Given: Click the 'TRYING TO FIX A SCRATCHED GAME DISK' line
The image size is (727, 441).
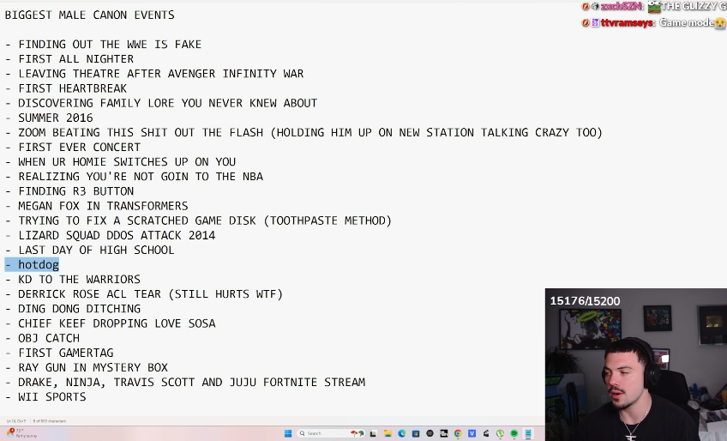Looking at the screenshot, I should (198, 220).
